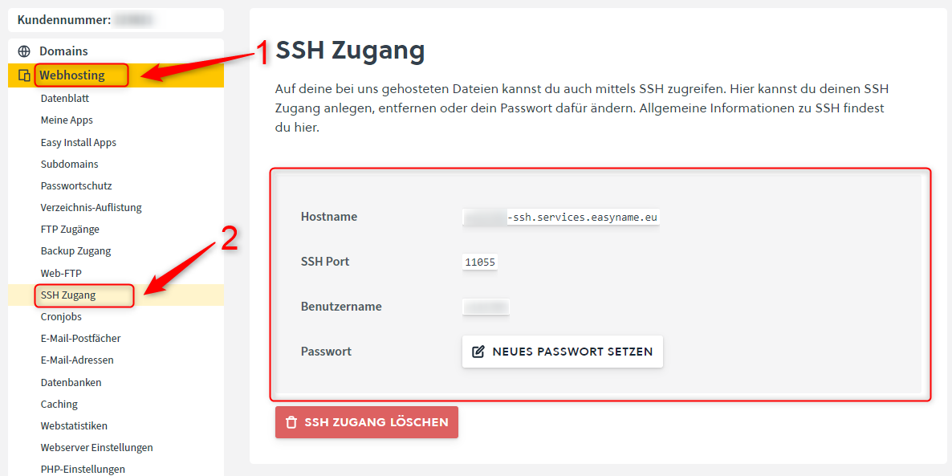Open PHP-Einstellungen

click(83, 470)
